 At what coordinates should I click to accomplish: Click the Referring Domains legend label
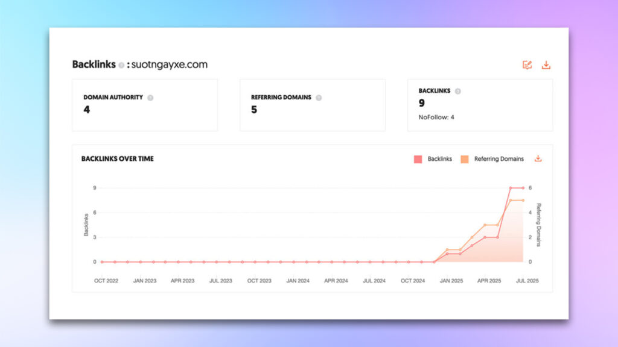pyautogui.click(x=499, y=159)
